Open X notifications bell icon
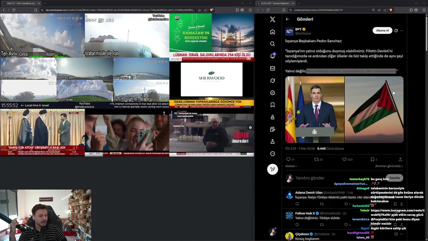 [273, 56]
